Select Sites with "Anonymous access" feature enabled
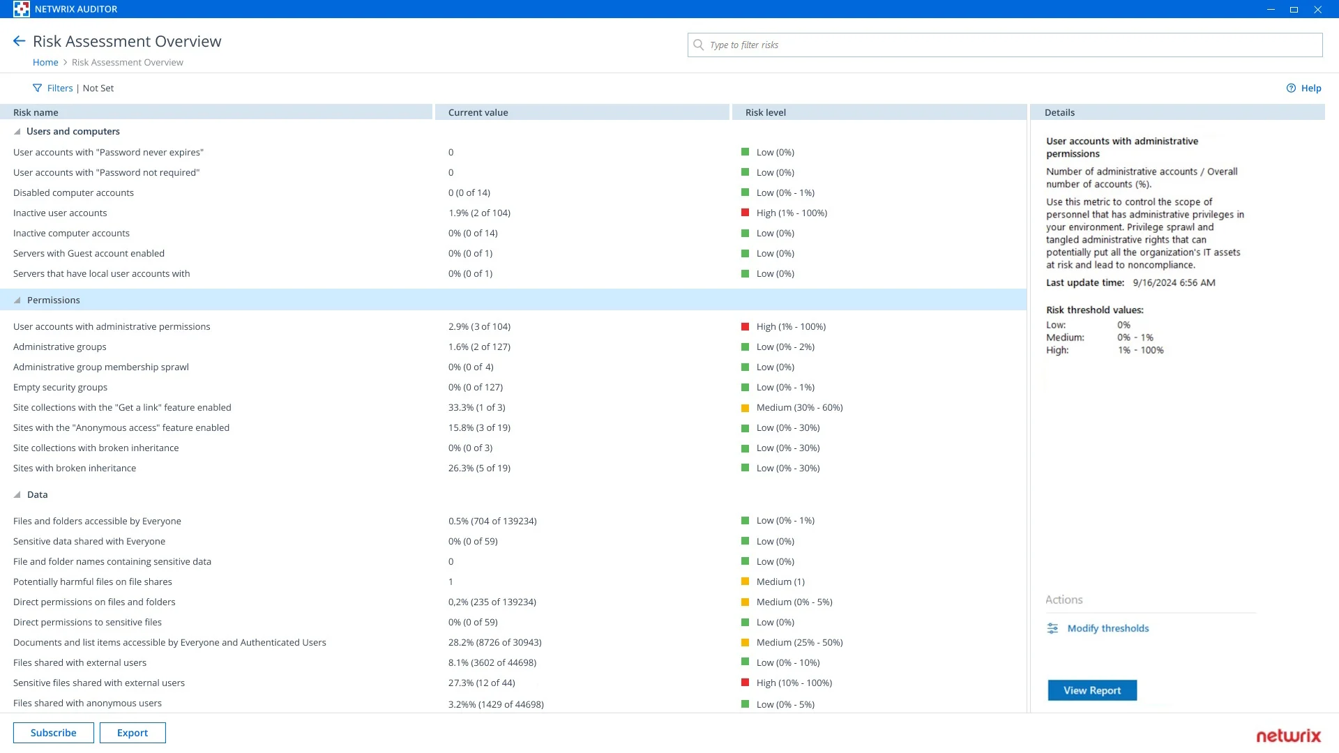The height and width of the screenshot is (753, 1339). [121, 428]
